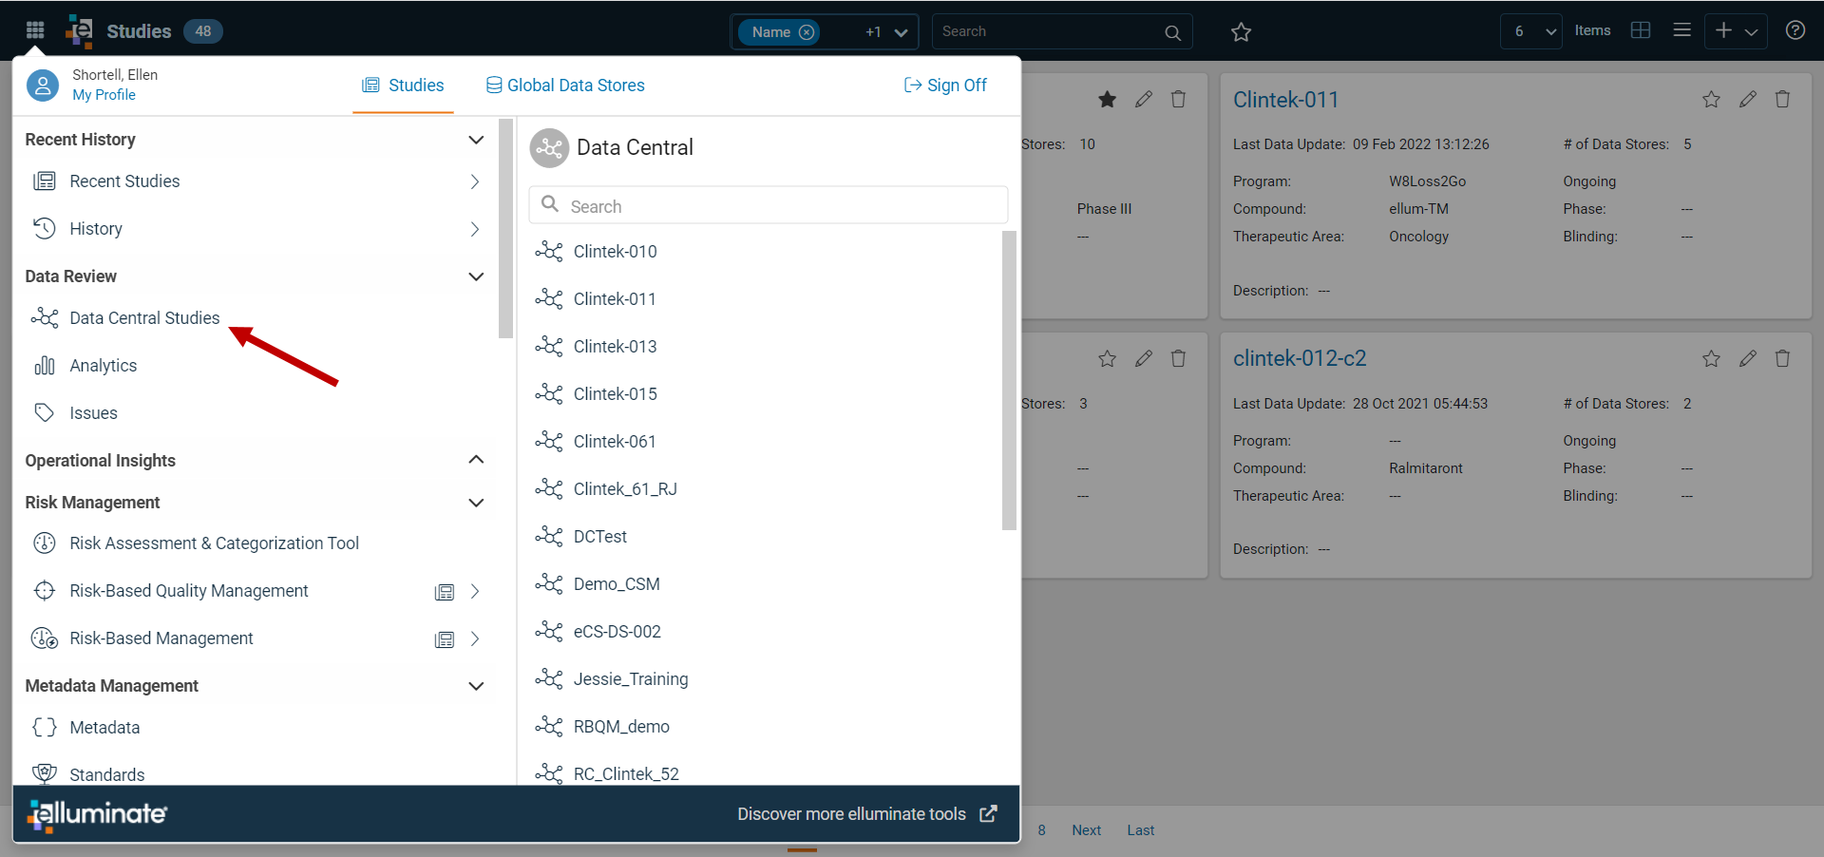Open the My Profile link
The width and height of the screenshot is (1824, 857).
click(x=104, y=95)
